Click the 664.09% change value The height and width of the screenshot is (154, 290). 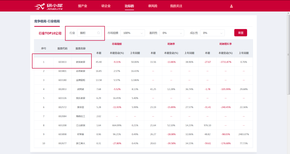117,125
